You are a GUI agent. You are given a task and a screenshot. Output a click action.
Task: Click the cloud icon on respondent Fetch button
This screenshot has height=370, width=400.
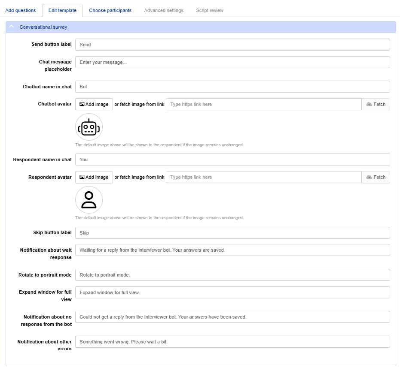pos(370,177)
